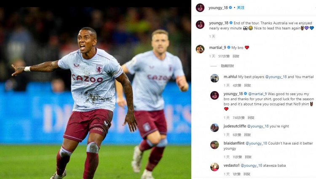Click youngy_18 avatar beside the reply to martial_9
Viewport: 316px width, 179px height.
214,95
